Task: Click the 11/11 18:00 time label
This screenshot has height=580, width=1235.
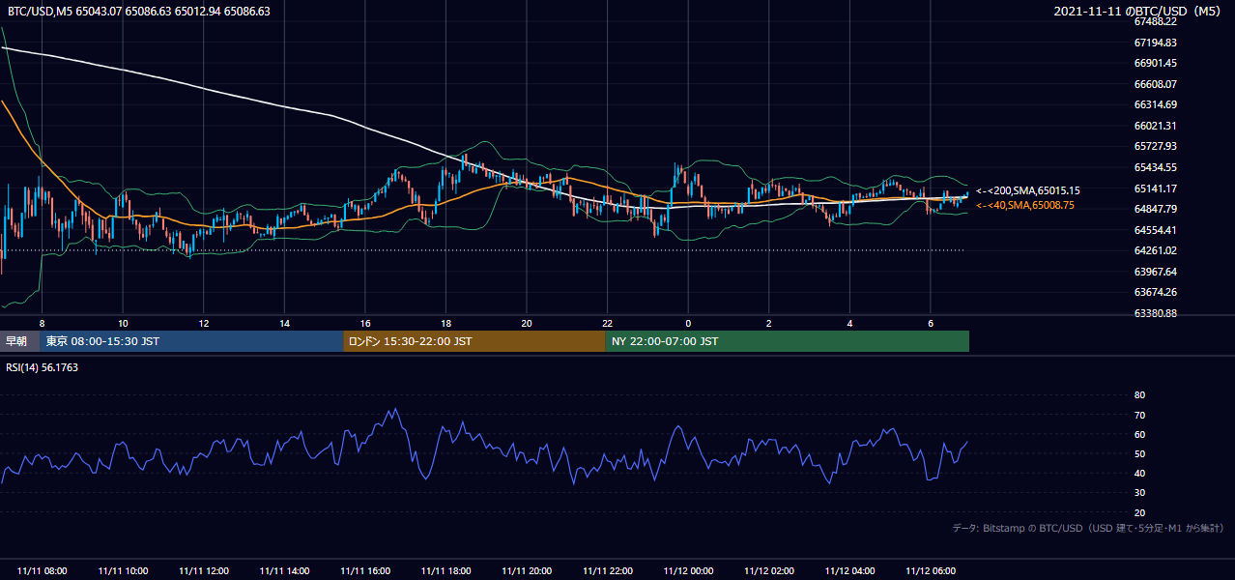Action: (x=445, y=571)
